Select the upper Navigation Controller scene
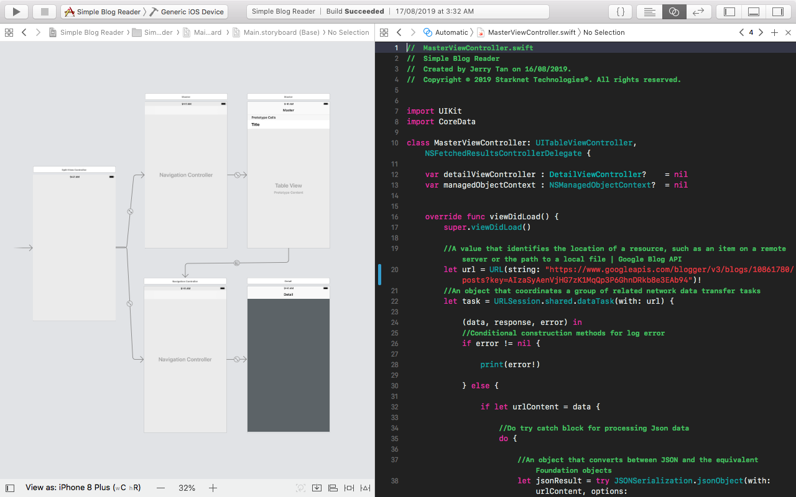Viewport: 796px width, 497px height. pyautogui.click(x=186, y=171)
